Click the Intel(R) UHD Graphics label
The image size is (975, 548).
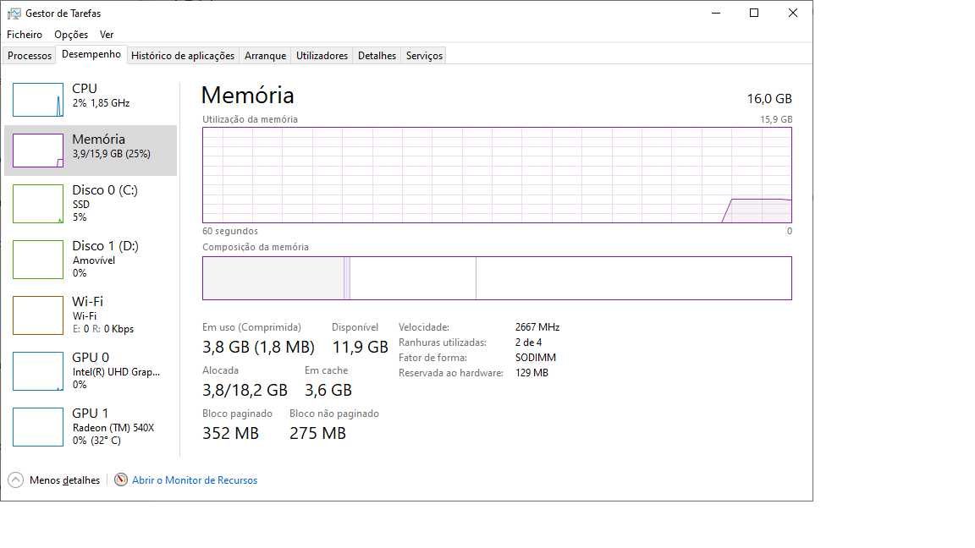pos(116,372)
